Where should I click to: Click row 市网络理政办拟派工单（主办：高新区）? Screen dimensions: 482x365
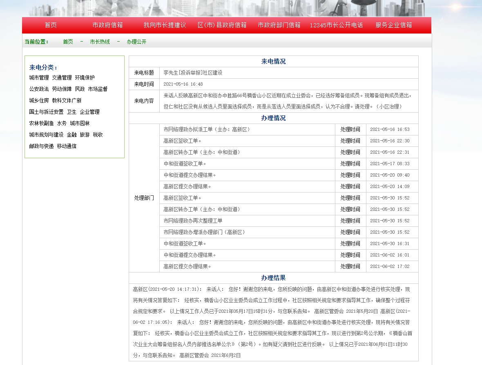click(247, 130)
